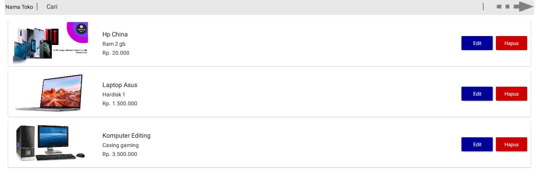The image size is (536, 190).
Task: Click the Rp. 20.000 price
Action: tap(116, 53)
